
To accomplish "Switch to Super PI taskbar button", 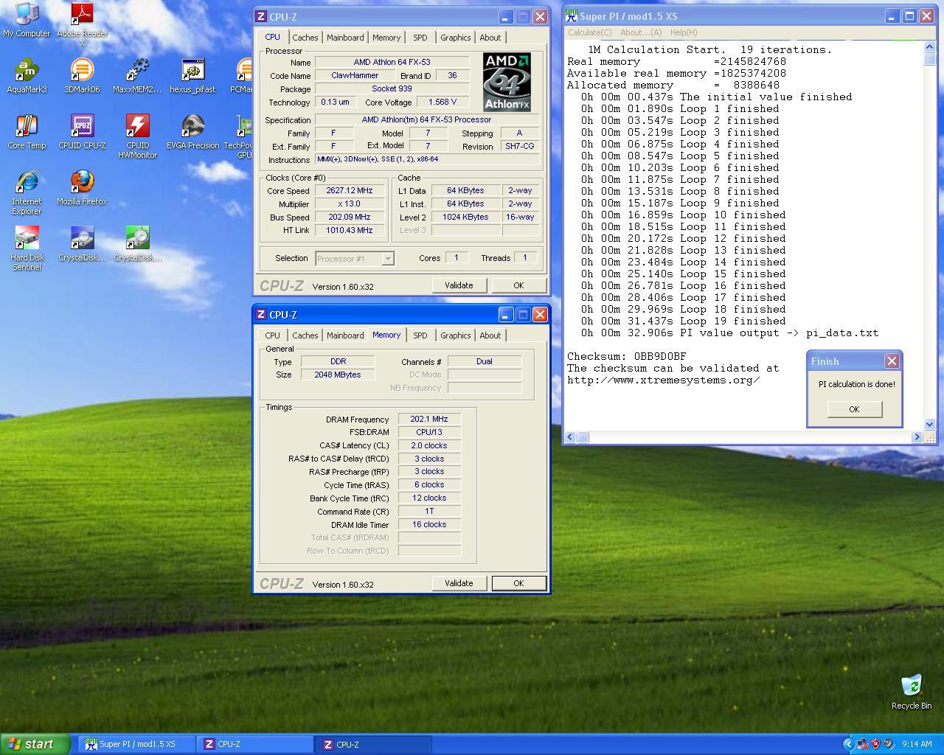I will point(137,744).
